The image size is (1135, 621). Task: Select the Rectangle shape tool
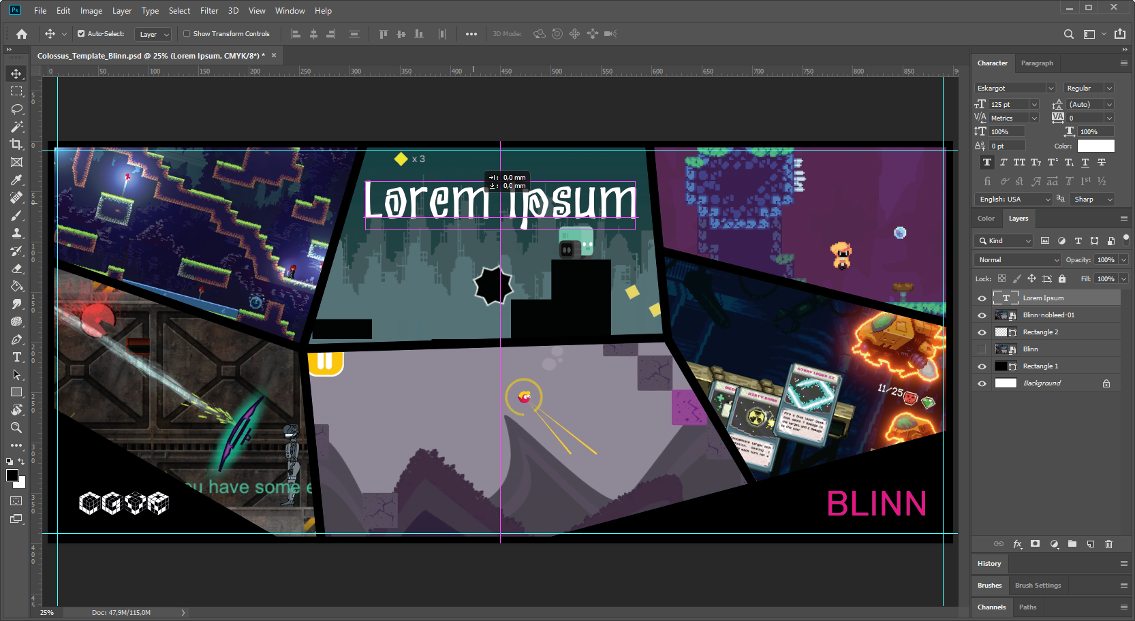coord(16,392)
